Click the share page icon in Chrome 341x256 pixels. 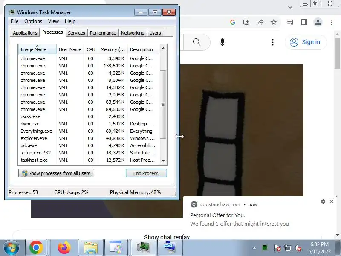pos(260,22)
